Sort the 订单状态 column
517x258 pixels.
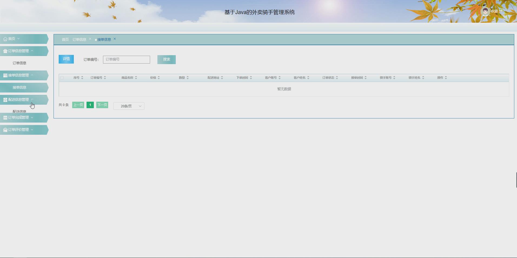pyautogui.click(x=337, y=77)
